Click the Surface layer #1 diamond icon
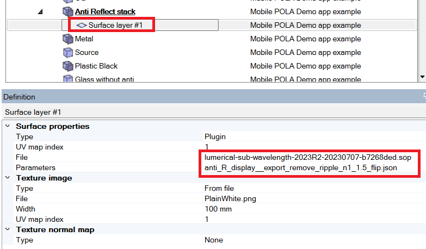This screenshot has height=249, width=426. tap(81, 25)
